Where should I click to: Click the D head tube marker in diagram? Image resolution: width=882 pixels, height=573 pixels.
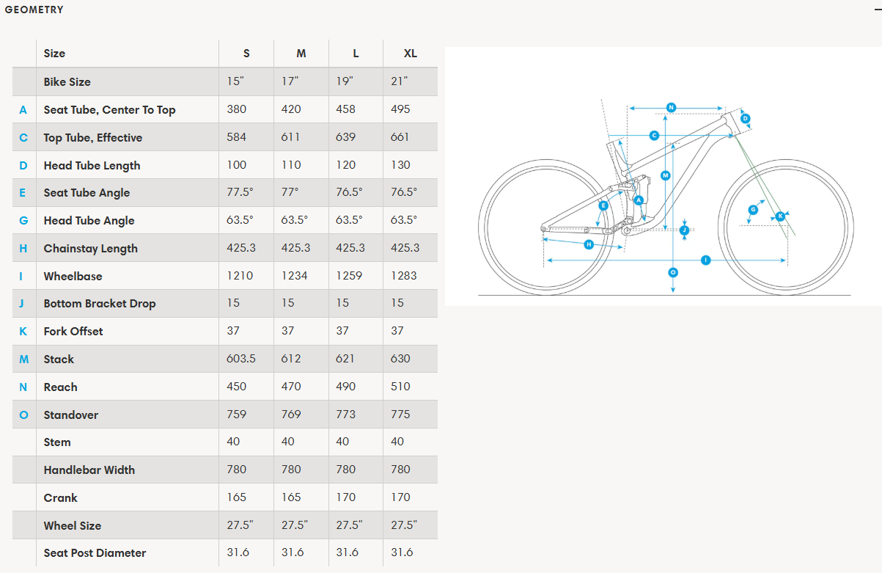(745, 118)
